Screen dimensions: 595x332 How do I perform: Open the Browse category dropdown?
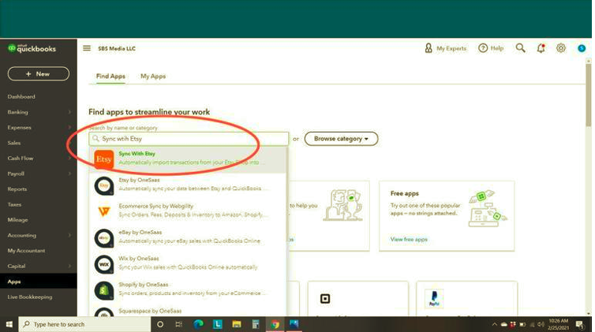(x=341, y=139)
